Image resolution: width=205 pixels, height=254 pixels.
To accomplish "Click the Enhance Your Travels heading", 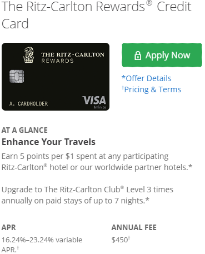I will point(48,142).
